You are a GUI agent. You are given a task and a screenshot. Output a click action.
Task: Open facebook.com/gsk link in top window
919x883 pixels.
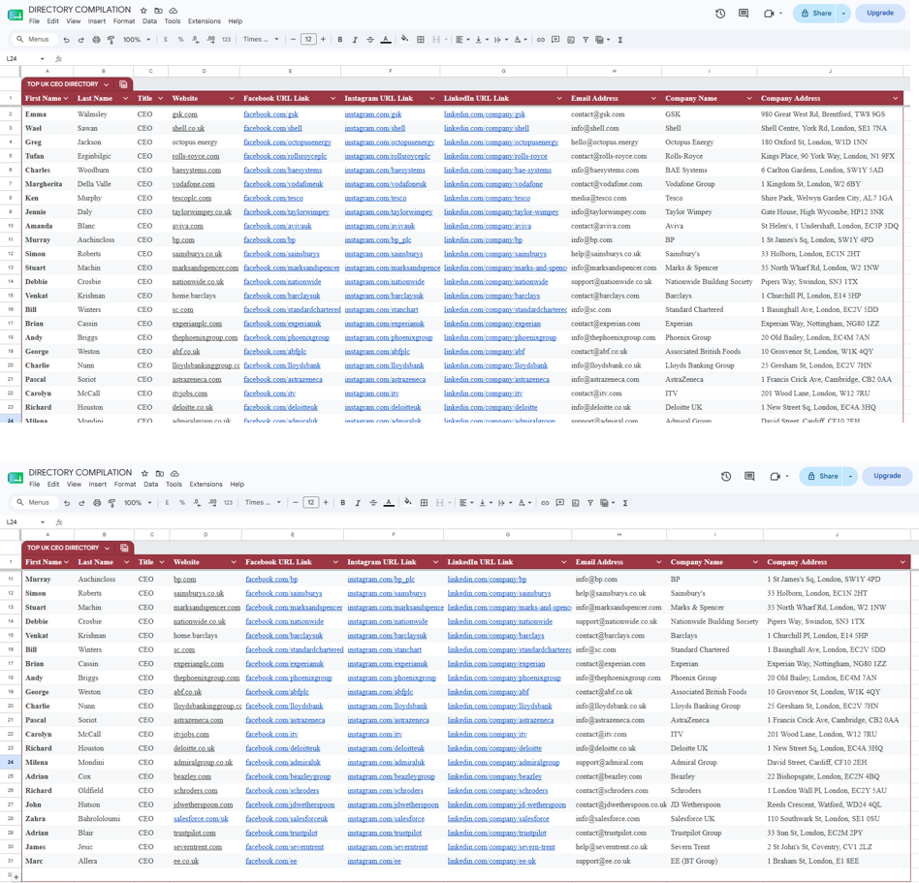pyautogui.click(x=270, y=114)
